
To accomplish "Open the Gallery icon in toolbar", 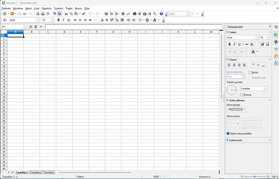I will 145,14.
